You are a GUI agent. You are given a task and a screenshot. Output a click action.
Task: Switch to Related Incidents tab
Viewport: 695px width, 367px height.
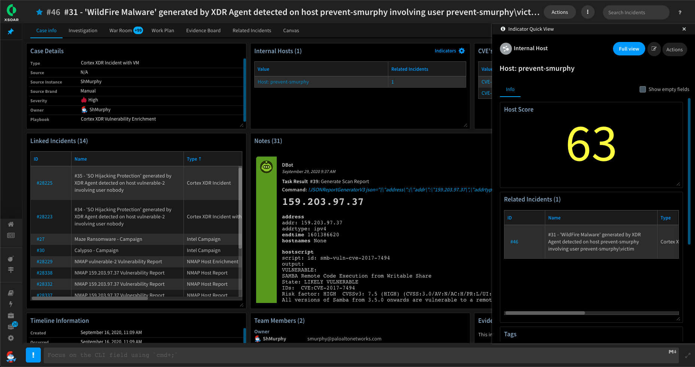pos(252,31)
